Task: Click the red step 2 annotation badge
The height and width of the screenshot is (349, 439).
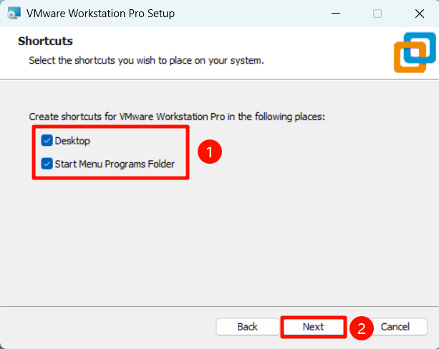Action: coord(362,328)
